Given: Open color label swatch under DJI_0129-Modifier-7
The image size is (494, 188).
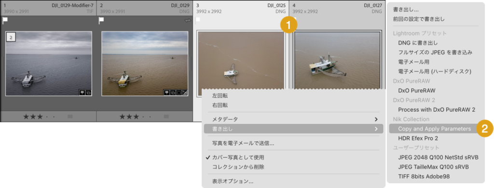Looking at the screenshot, I should (x=70, y=117).
